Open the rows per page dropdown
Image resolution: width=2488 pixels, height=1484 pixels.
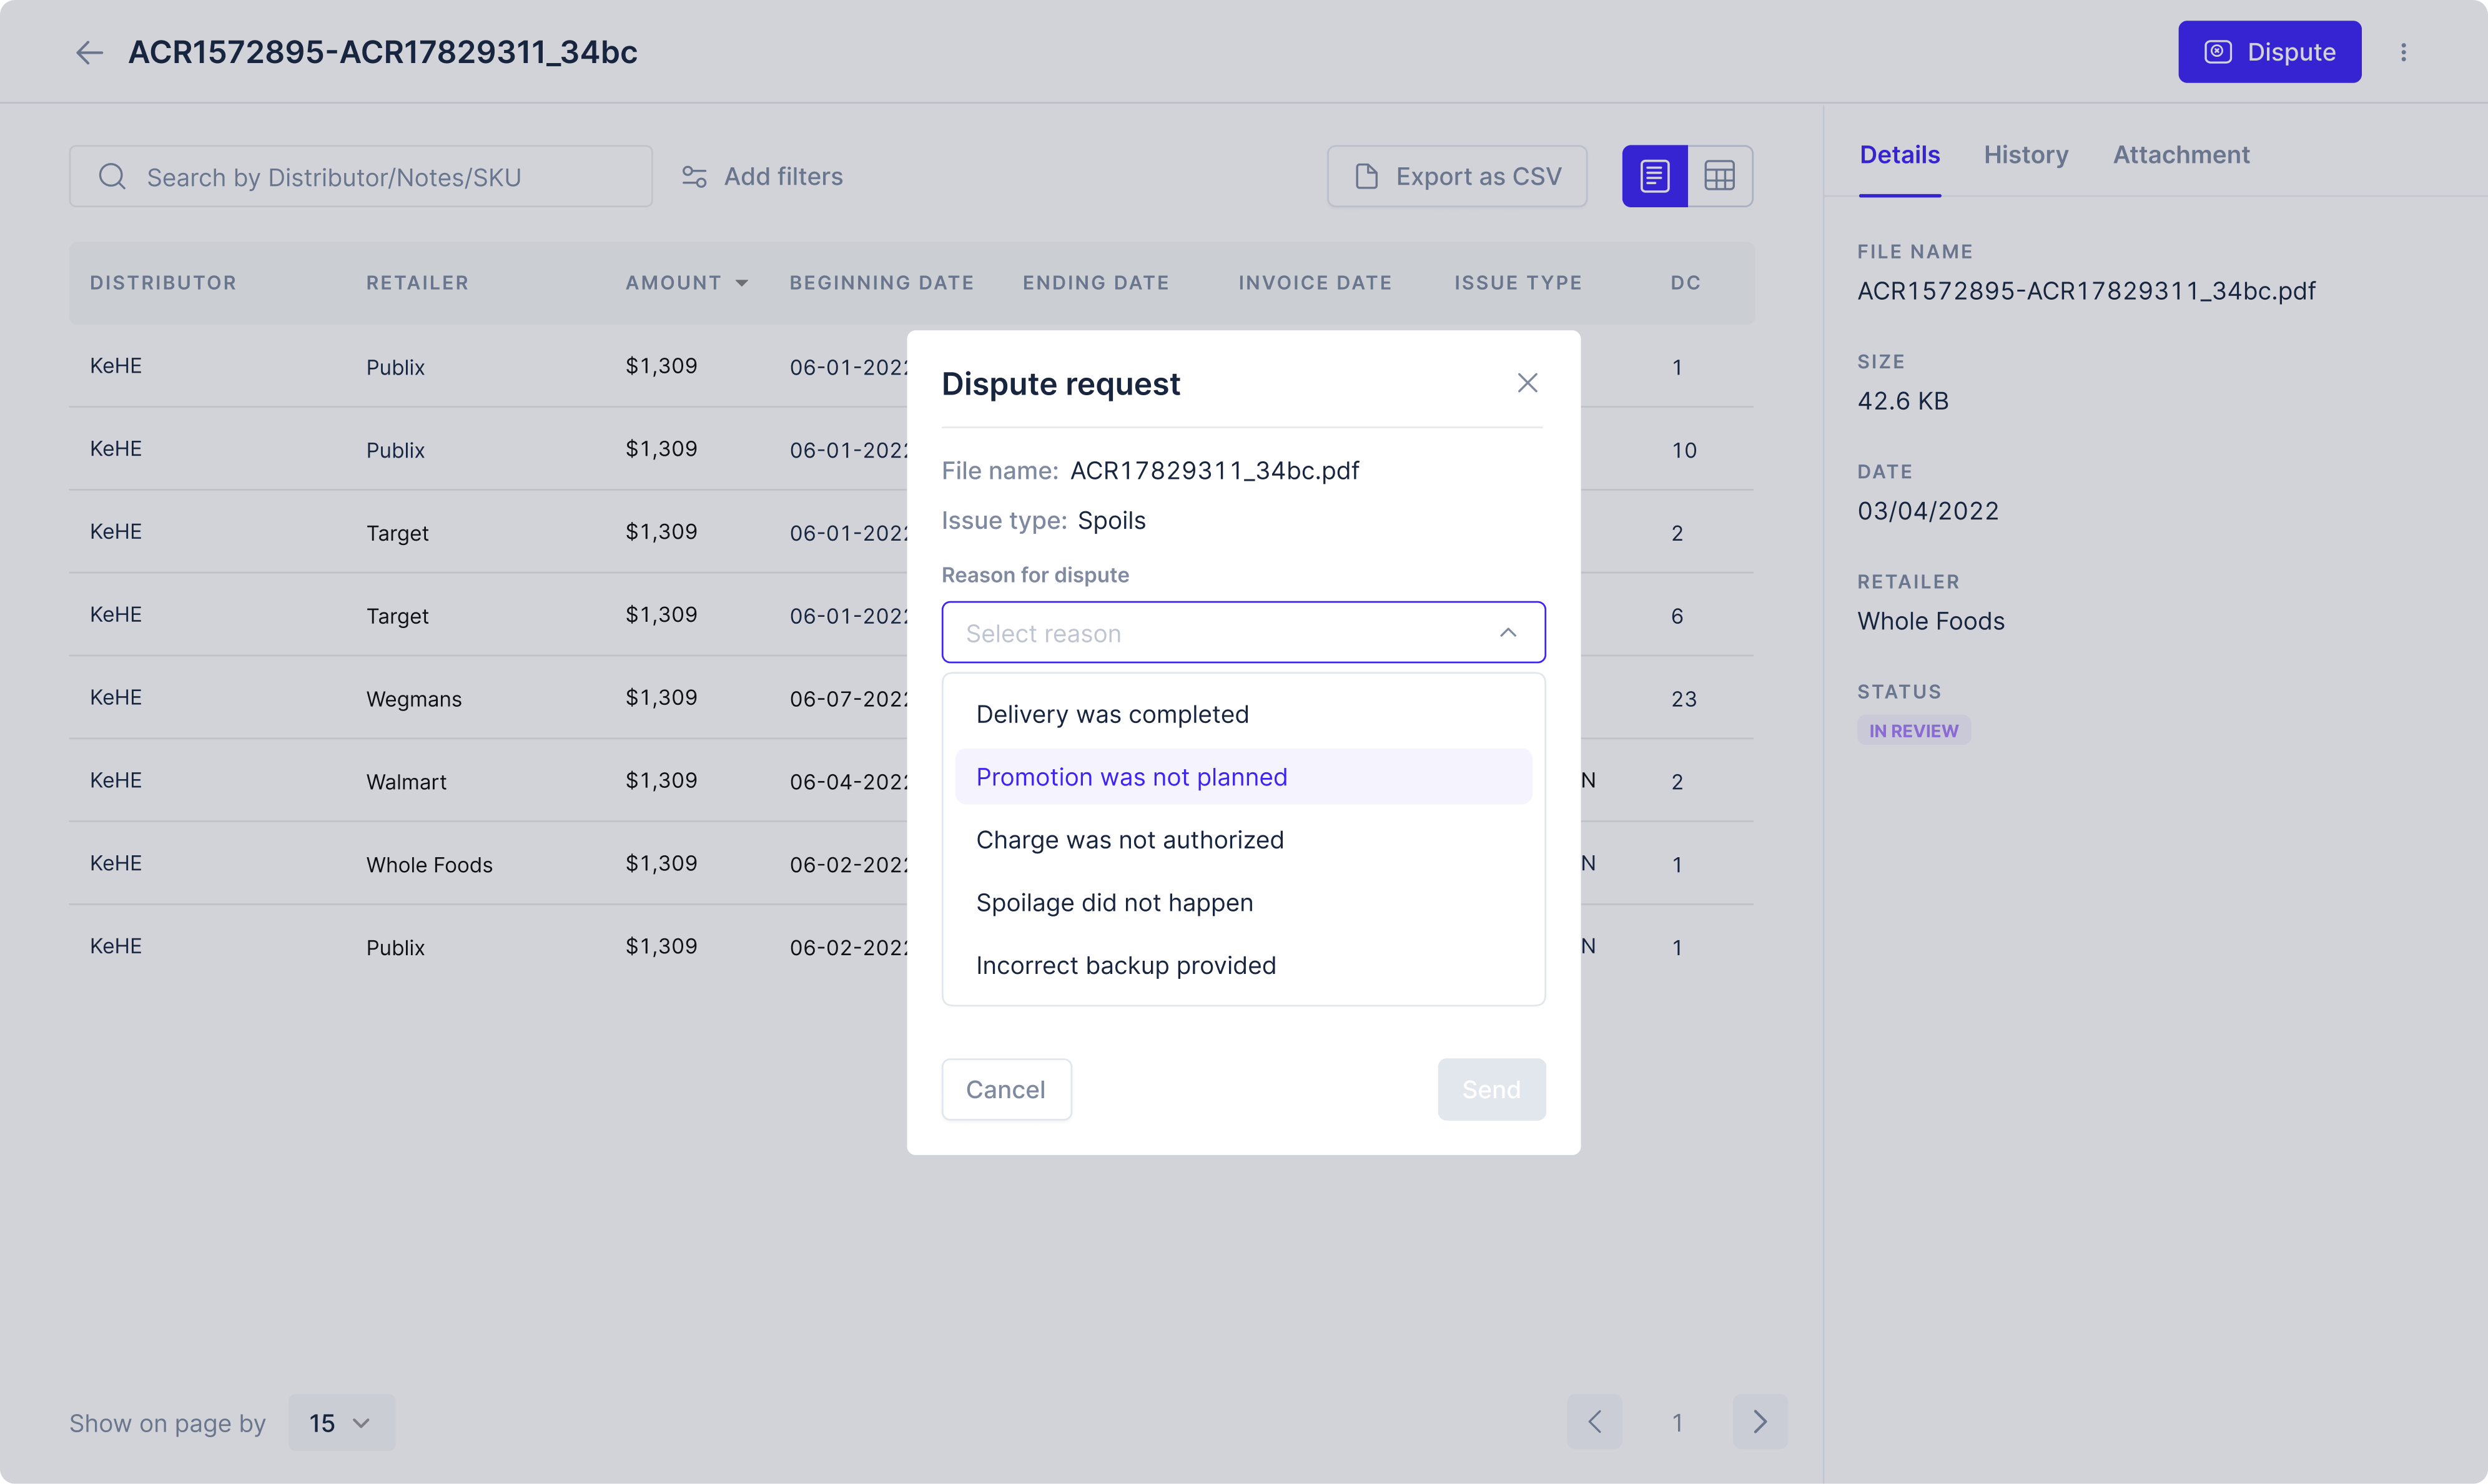point(341,1422)
